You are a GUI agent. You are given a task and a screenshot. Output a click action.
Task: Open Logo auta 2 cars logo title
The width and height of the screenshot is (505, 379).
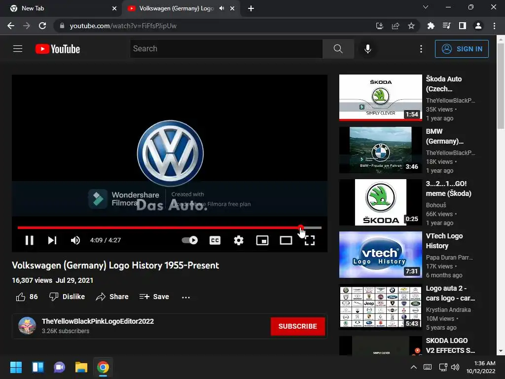click(x=450, y=293)
